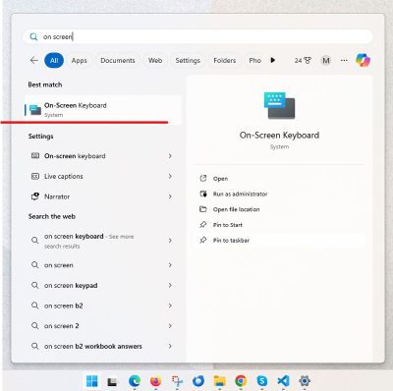
Task: Expand the 'on screen' web suggestion chevron
Action: tap(170, 265)
